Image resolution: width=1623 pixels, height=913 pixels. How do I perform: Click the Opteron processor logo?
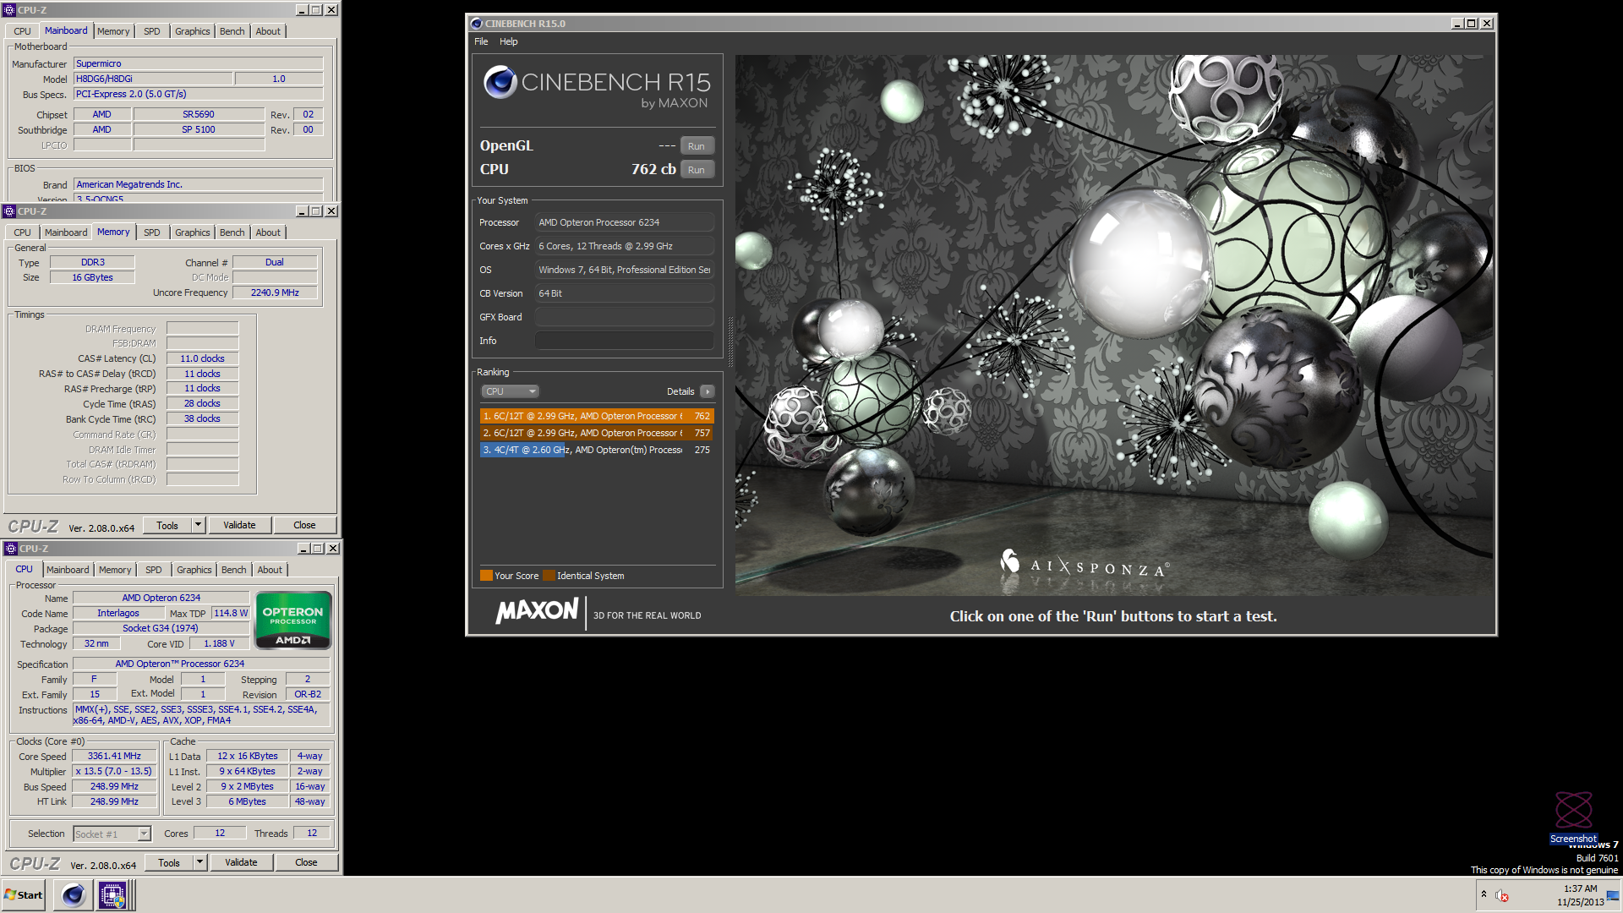pyautogui.click(x=292, y=621)
